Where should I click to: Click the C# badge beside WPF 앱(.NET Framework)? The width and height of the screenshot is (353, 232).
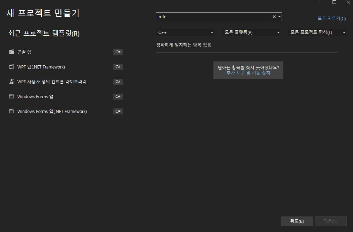(x=118, y=67)
